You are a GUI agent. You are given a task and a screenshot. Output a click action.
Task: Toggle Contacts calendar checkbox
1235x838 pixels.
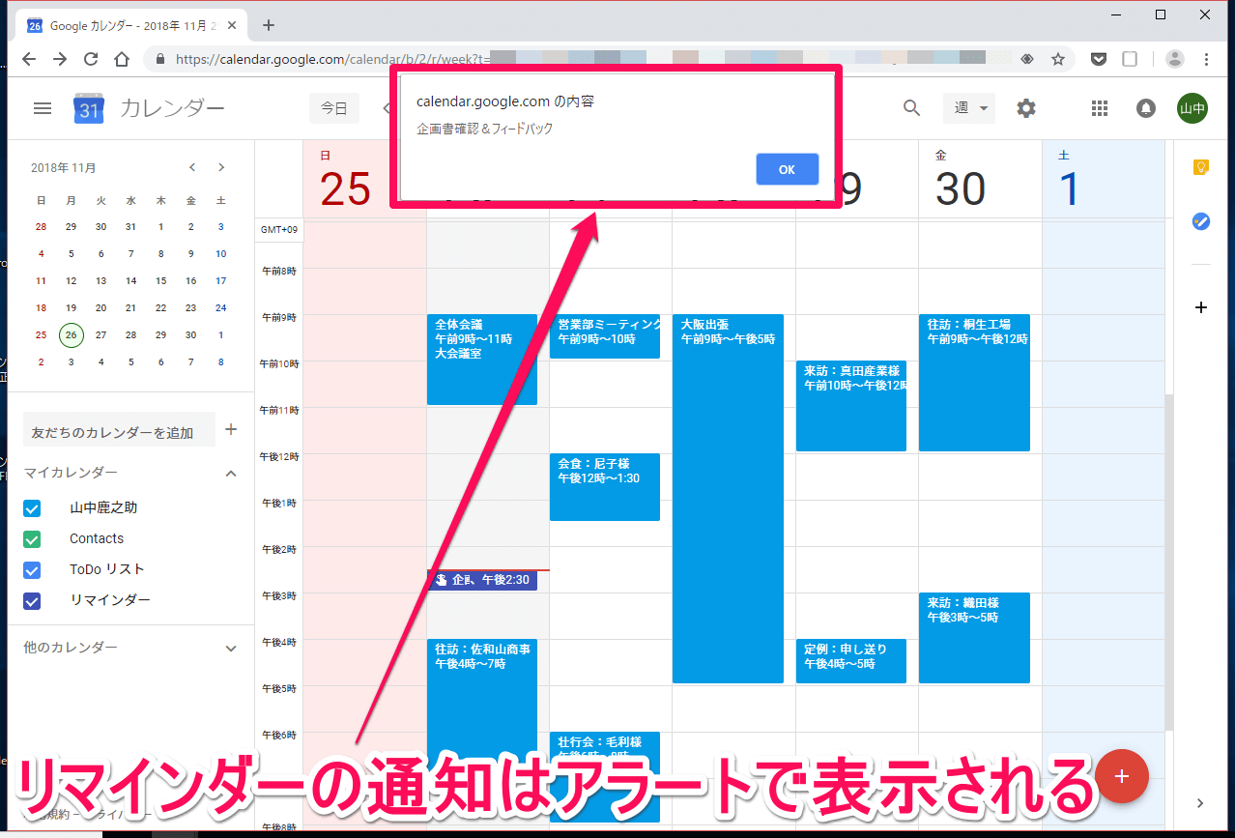(x=32, y=539)
